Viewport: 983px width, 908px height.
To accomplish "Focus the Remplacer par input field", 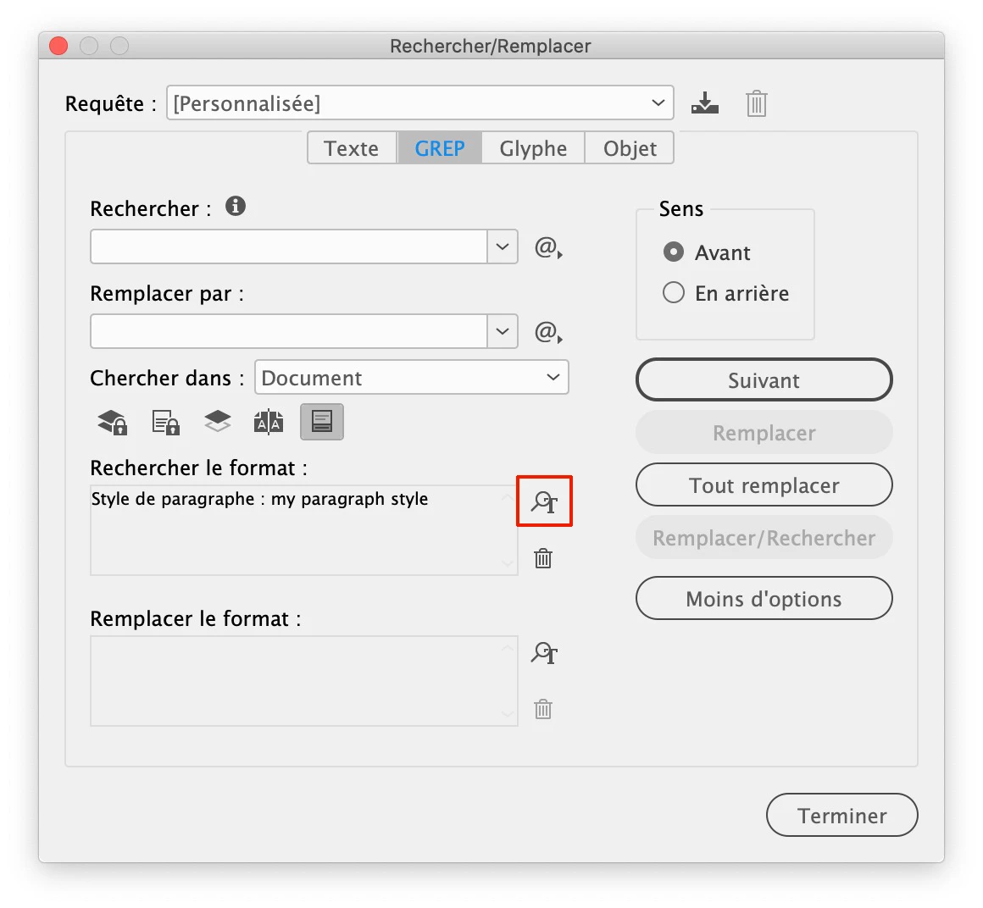I will pos(289,331).
